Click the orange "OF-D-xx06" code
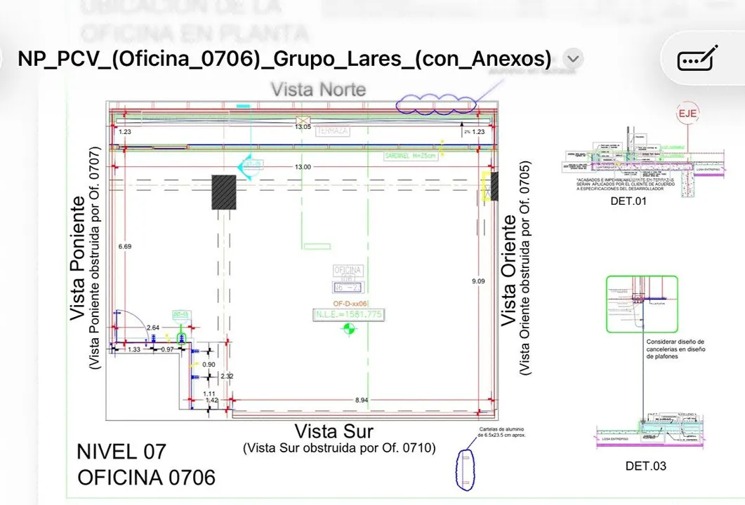 [350, 303]
